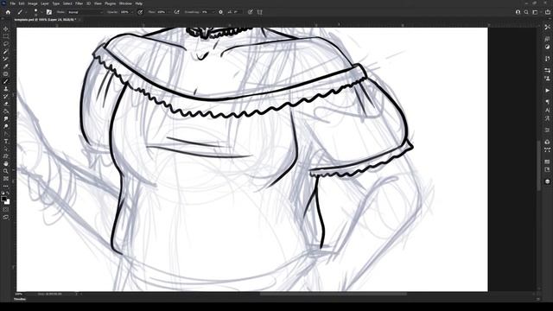Select the Move tool

click(6, 29)
